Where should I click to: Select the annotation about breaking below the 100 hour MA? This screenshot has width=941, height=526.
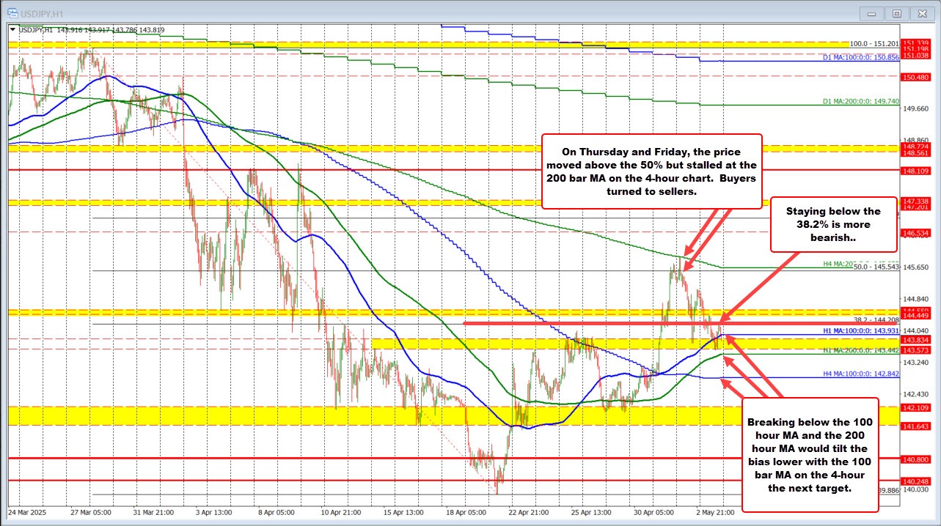coord(809,455)
